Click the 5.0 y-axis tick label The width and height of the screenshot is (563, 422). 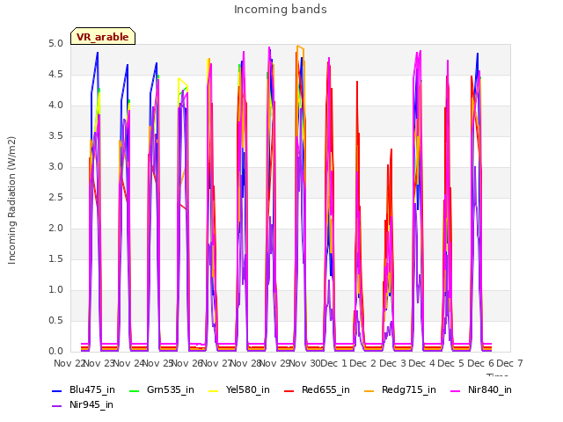(55, 44)
